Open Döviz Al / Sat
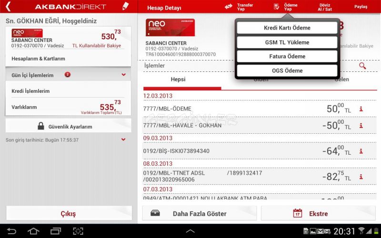The image size is (381, 238). (x=325, y=7)
